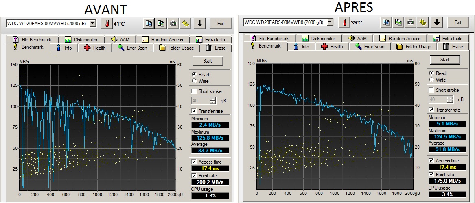Open Extra tests tab in APRES window
This screenshot has height=203, width=475.
(448, 38)
